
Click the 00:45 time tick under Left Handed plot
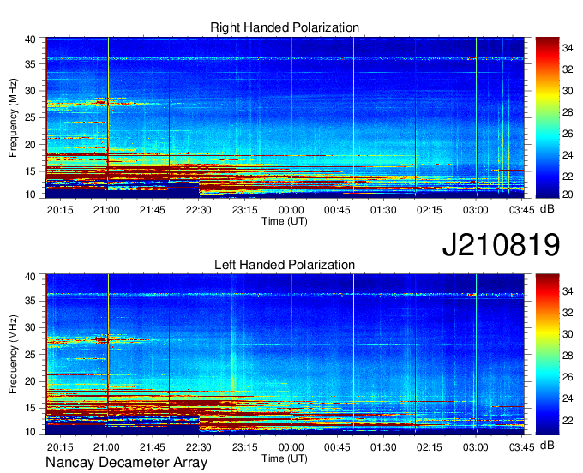(x=337, y=447)
